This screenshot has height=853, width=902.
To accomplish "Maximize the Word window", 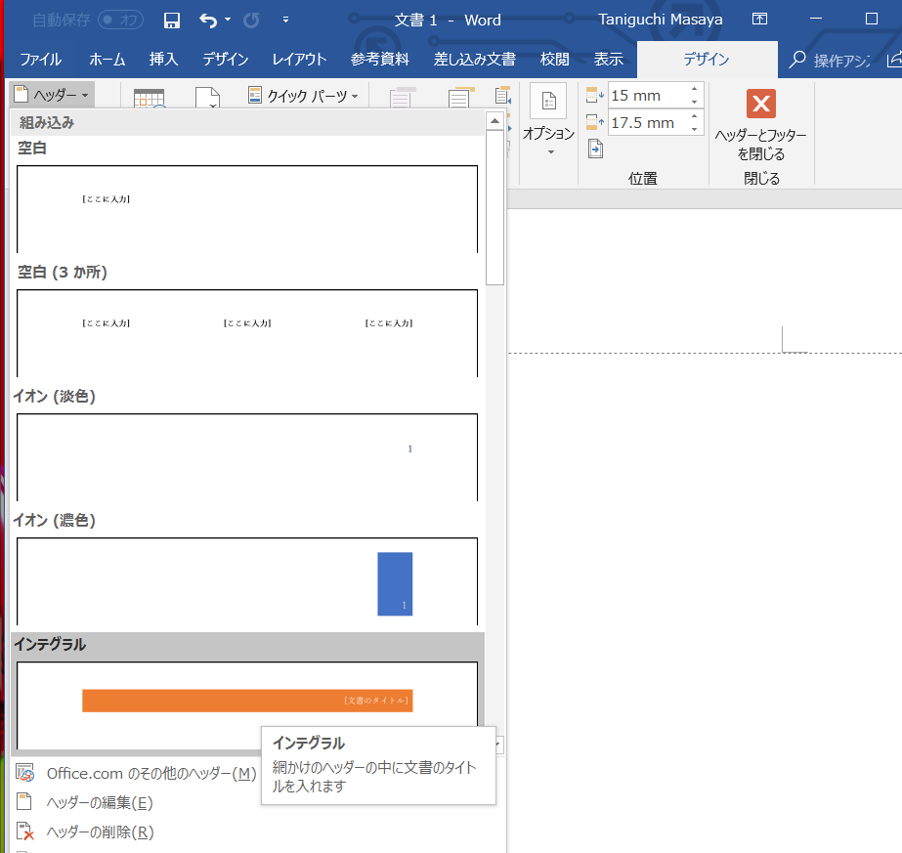I will (871, 19).
